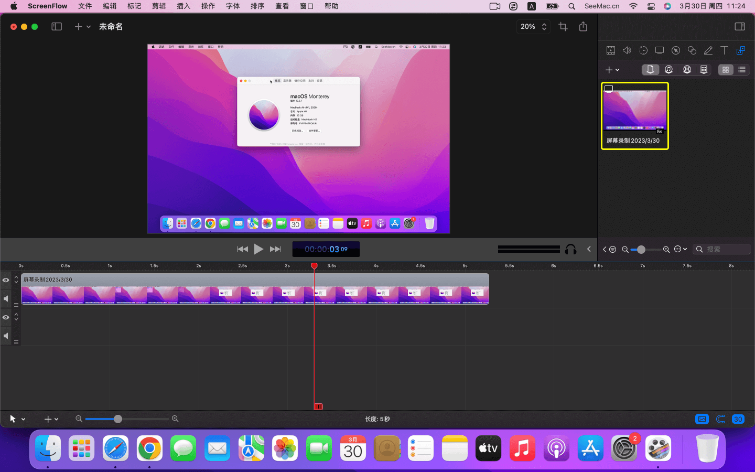Open the Text properties T icon
This screenshot has height=472, width=755.
[724, 50]
